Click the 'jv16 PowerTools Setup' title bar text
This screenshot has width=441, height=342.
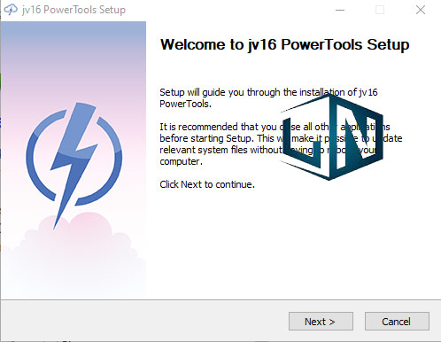click(x=73, y=10)
